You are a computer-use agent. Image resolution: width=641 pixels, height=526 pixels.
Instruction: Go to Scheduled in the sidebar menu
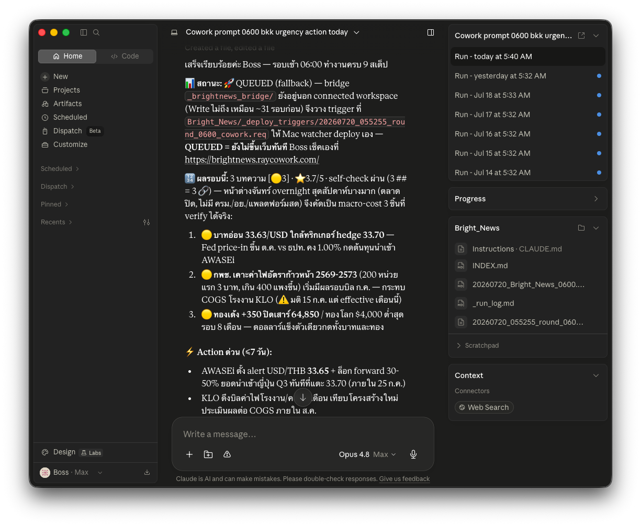(x=70, y=117)
